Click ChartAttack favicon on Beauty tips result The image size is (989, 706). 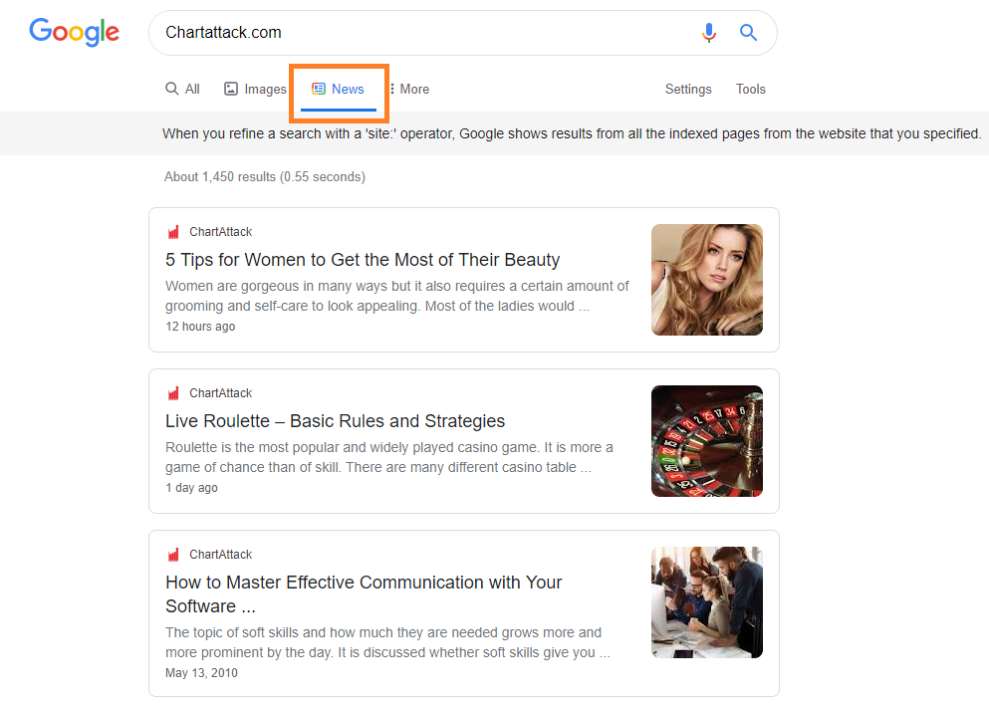click(173, 232)
